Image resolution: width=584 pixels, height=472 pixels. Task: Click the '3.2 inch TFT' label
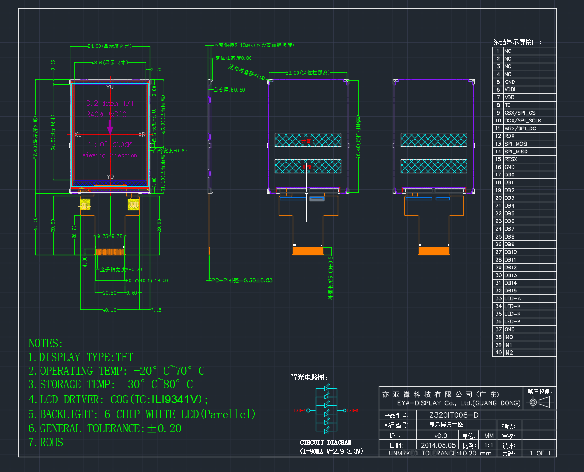coord(110,104)
